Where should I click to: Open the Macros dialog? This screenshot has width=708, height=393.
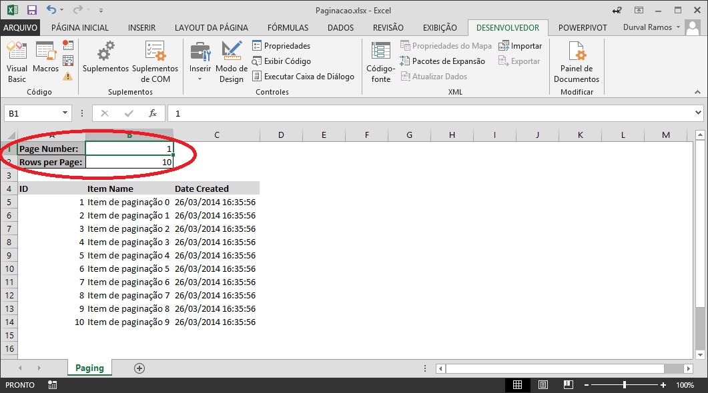click(45, 57)
